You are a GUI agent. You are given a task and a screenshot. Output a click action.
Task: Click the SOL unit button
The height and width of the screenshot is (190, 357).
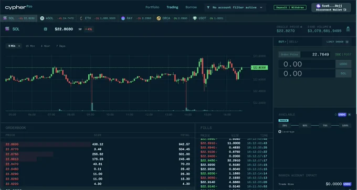(x=343, y=73)
